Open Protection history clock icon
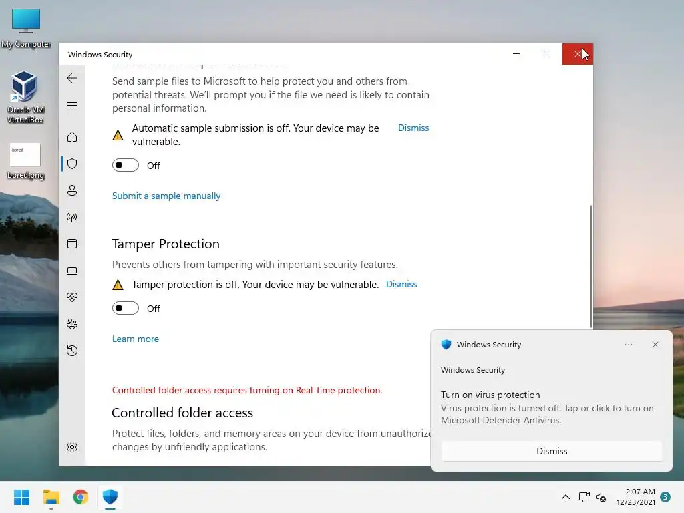 coord(72,351)
